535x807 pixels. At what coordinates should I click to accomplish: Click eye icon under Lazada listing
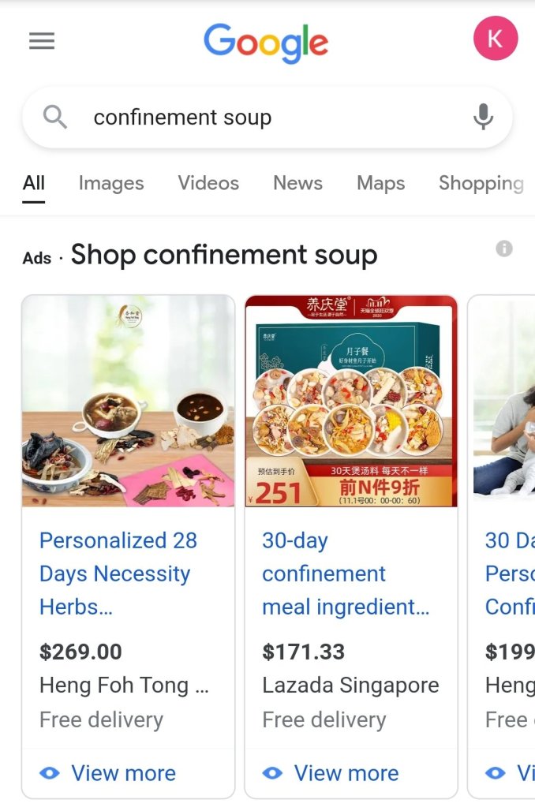272,773
